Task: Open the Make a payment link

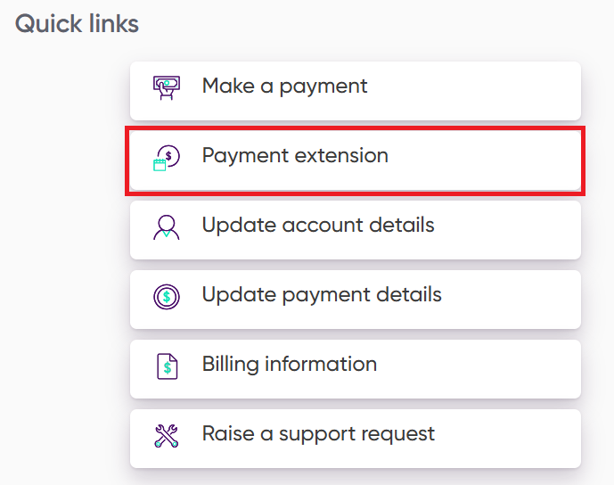Action: (x=284, y=86)
